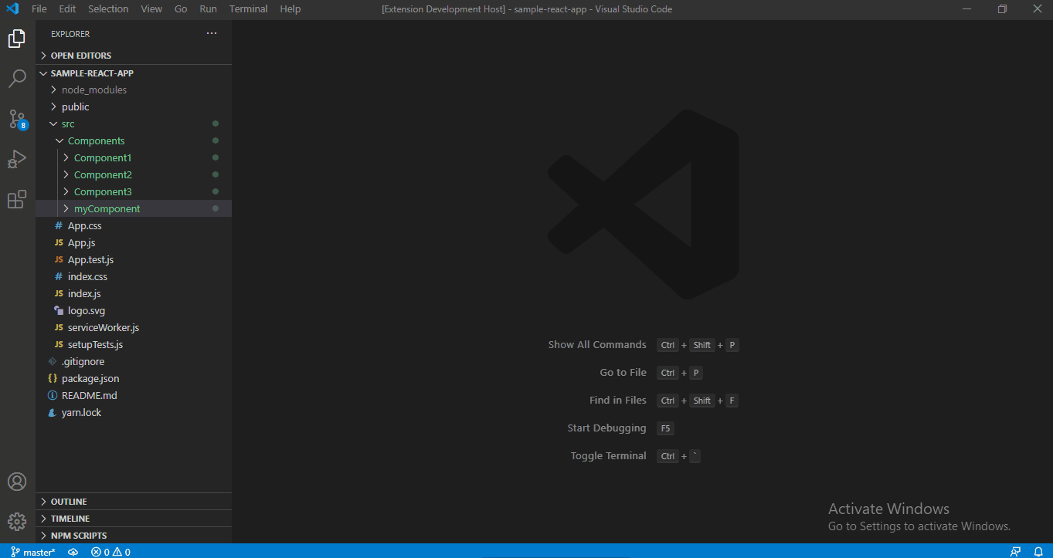Open the File menu

[x=39, y=9]
